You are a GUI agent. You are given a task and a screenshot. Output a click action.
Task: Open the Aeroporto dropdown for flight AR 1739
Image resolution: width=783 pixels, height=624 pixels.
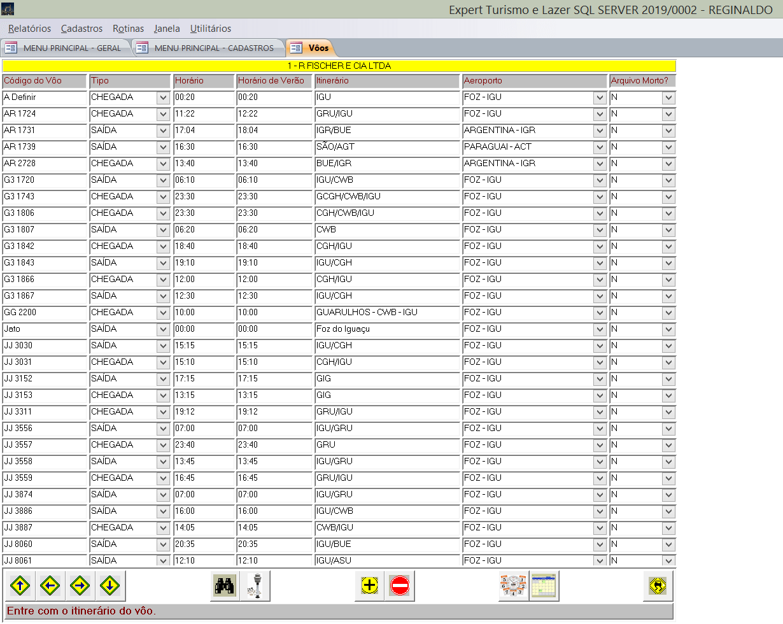599,148
